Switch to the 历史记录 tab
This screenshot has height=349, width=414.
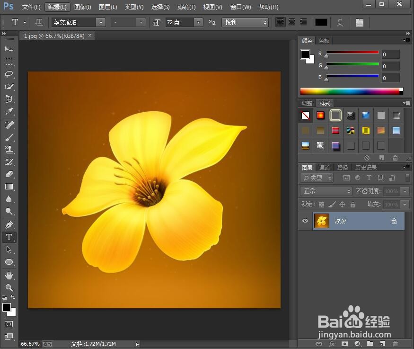366,168
